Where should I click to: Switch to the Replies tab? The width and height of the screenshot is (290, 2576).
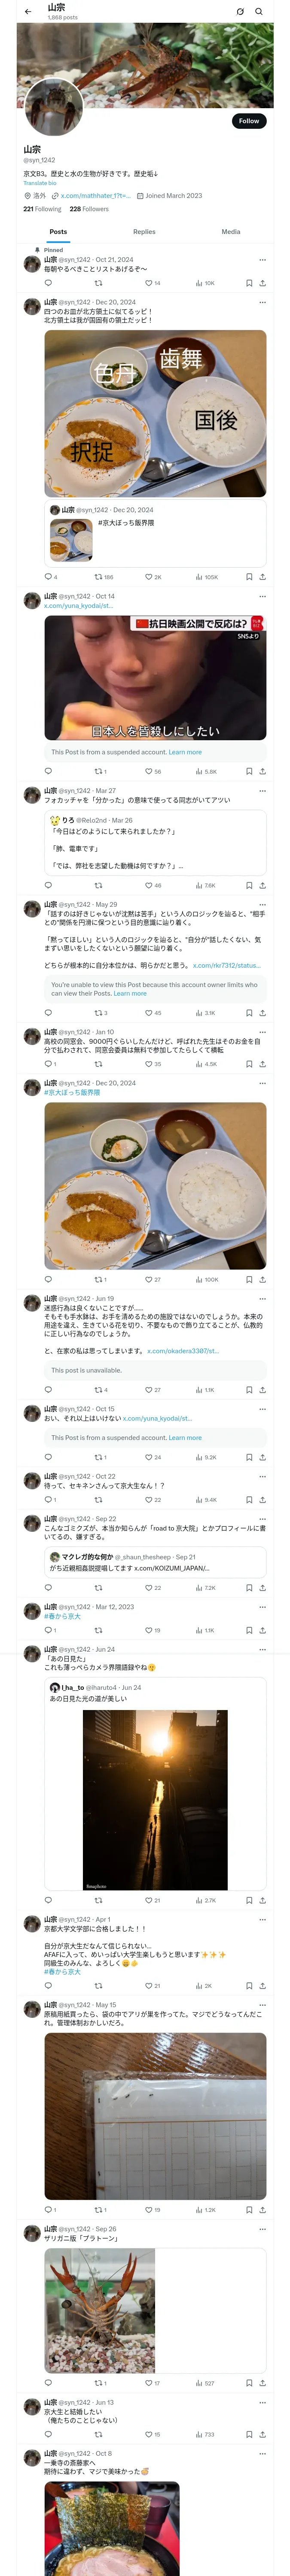point(144,231)
